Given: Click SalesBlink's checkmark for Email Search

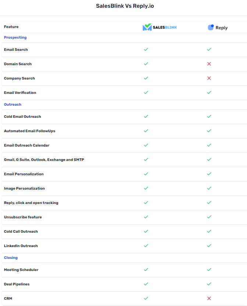Looking at the screenshot, I should coord(146,49).
